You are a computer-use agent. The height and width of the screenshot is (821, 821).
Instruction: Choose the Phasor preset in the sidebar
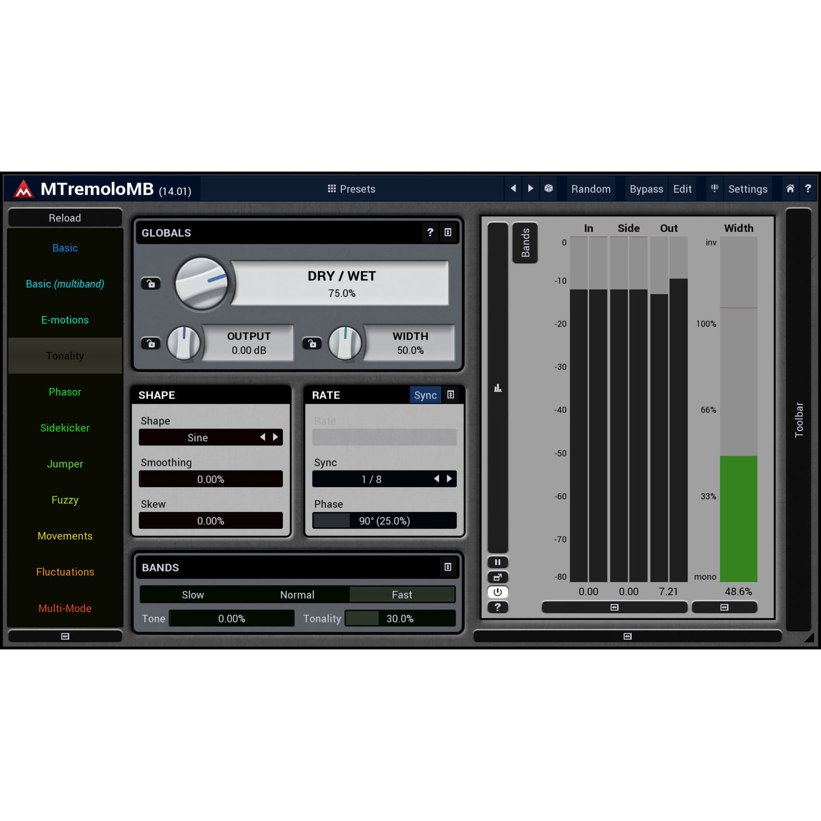65,392
